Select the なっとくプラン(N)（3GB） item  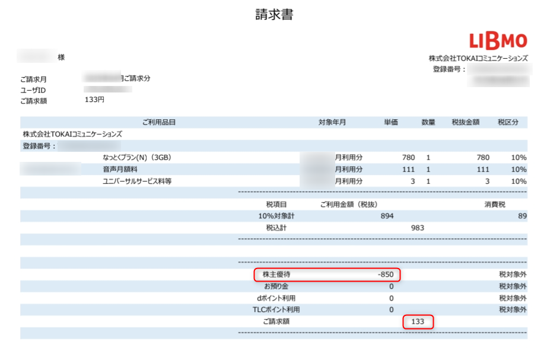pos(136,158)
